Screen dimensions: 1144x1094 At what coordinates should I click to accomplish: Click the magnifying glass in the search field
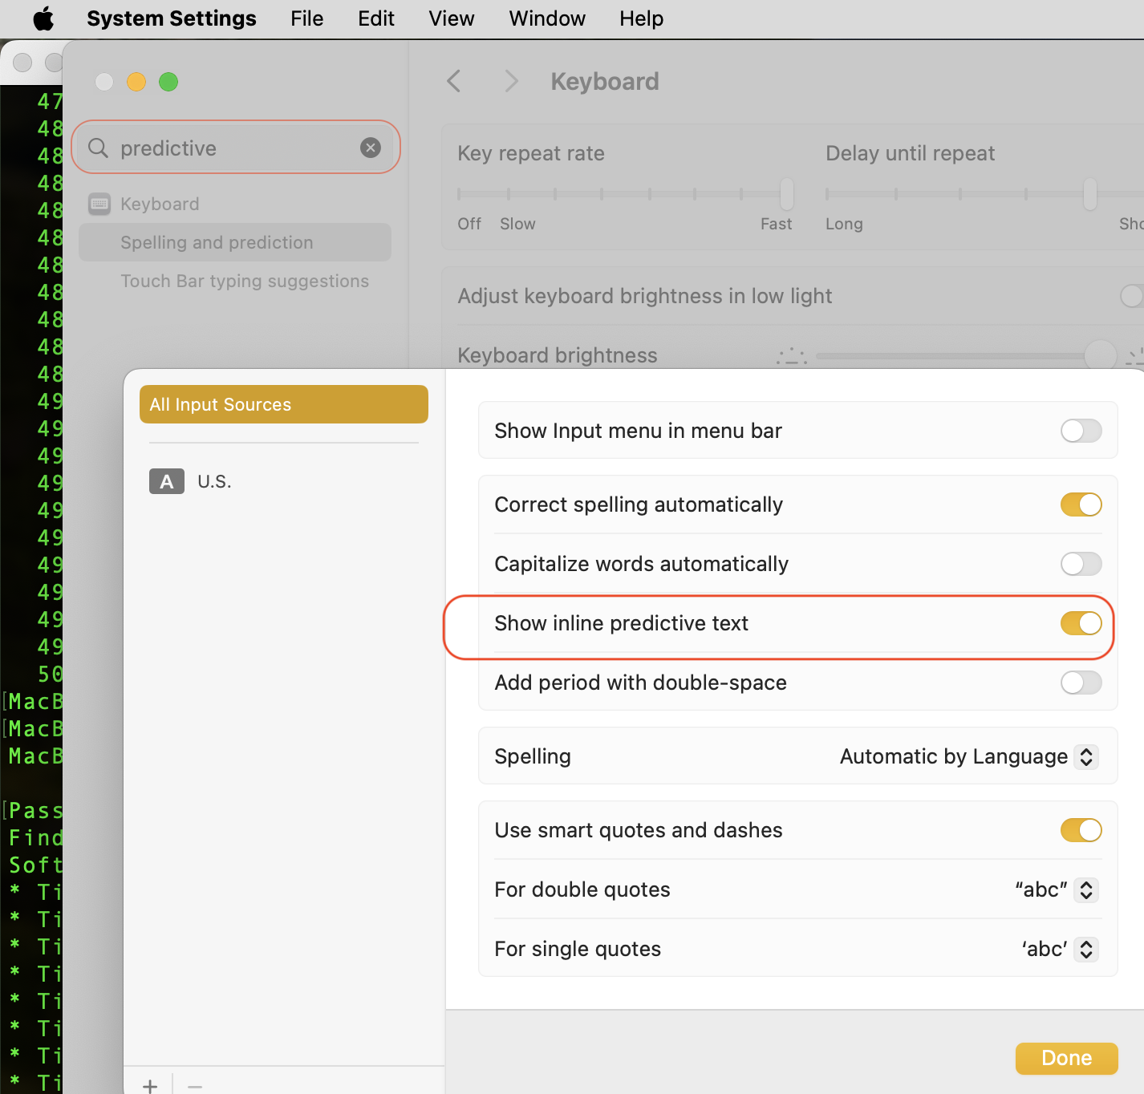click(x=97, y=148)
